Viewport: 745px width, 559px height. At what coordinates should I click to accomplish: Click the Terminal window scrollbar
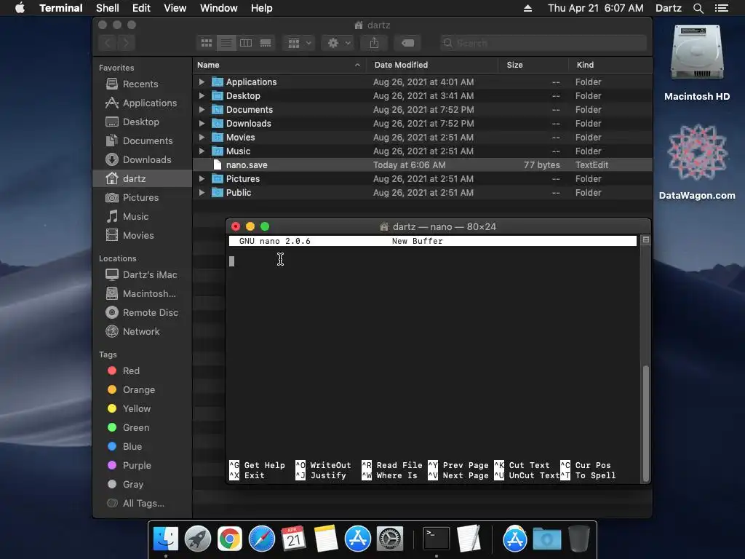[645, 423]
